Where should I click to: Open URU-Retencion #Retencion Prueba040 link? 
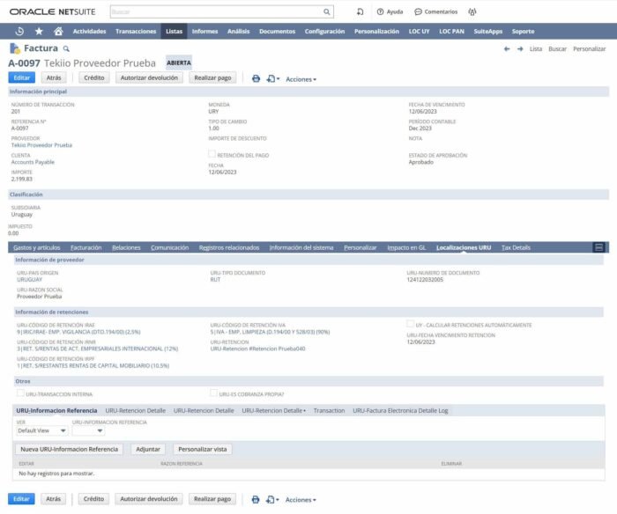tap(257, 349)
